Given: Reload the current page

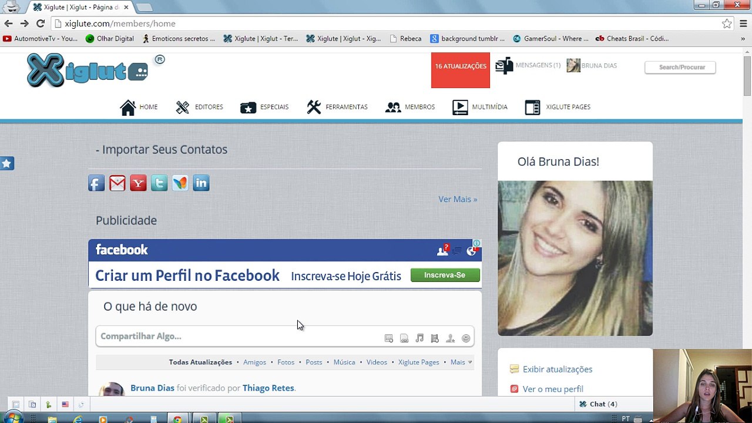Looking at the screenshot, I should (40, 23).
